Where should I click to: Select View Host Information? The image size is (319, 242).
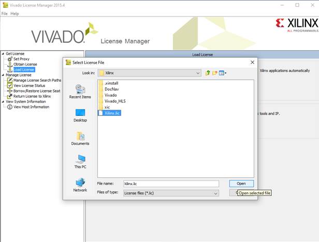coord(31,107)
